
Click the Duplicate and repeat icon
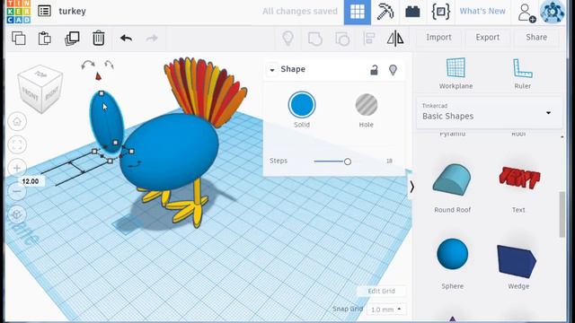(x=72, y=38)
